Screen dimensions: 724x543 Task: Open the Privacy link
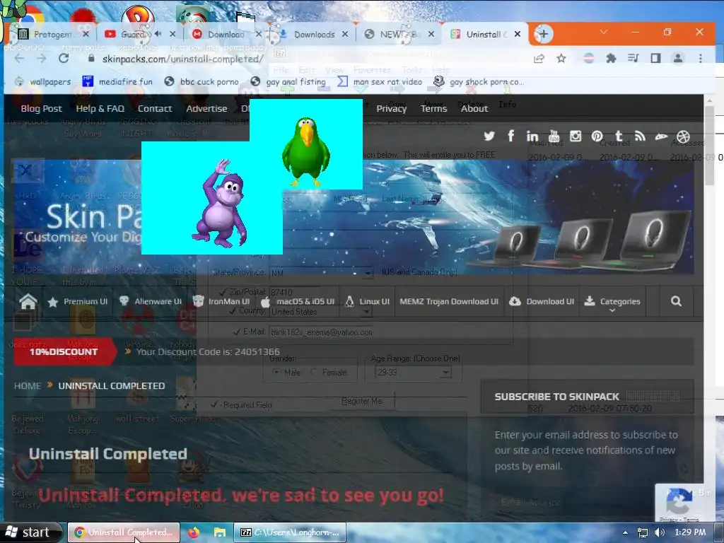[392, 108]
